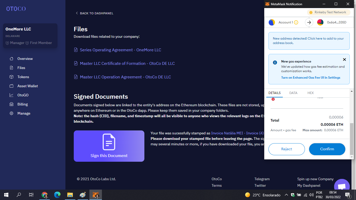Click the OneMore LLC company card
The width and height of the screenshot is (356, 200).
(x=30, y=36)
